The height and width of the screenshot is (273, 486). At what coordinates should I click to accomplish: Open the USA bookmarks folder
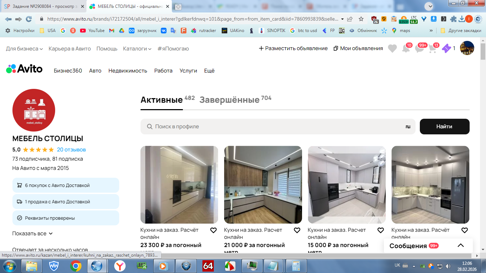48,31
